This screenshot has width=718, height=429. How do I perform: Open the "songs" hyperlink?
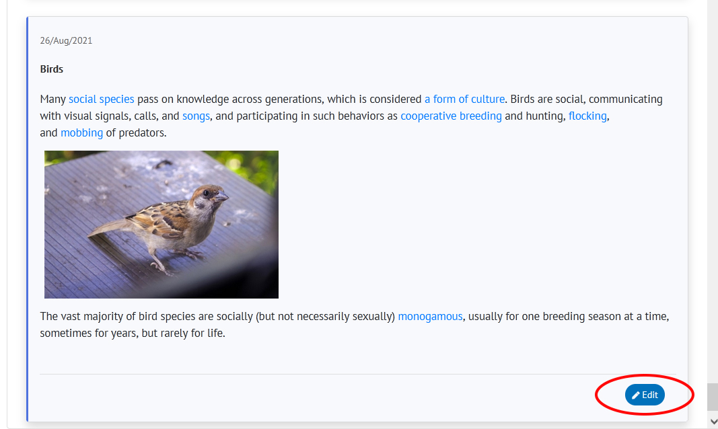coord(196,116)
